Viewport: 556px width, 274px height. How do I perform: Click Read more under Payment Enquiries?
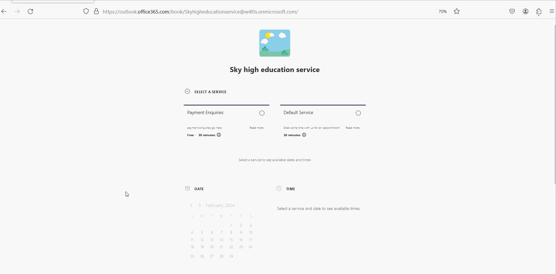point(256,128)
